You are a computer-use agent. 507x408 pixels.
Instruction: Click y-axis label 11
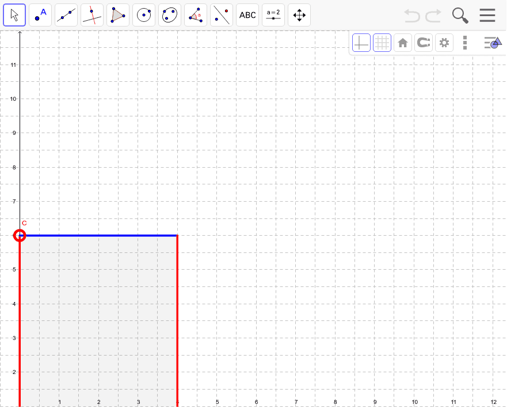click(x=13, y=65)
